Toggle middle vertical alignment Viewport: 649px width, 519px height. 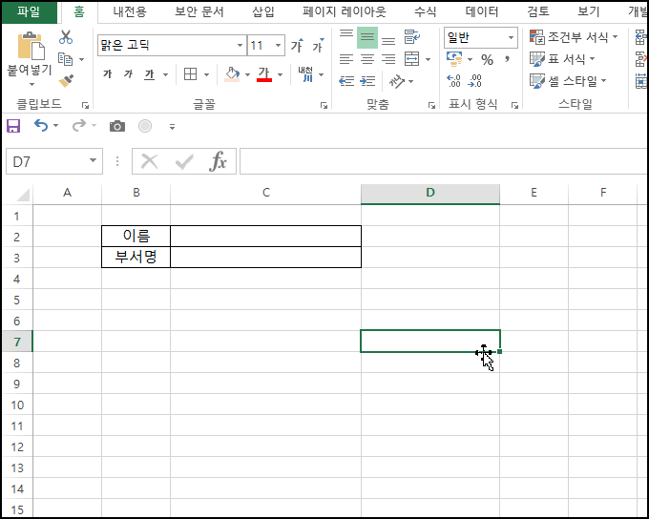[x=367, y=37]
